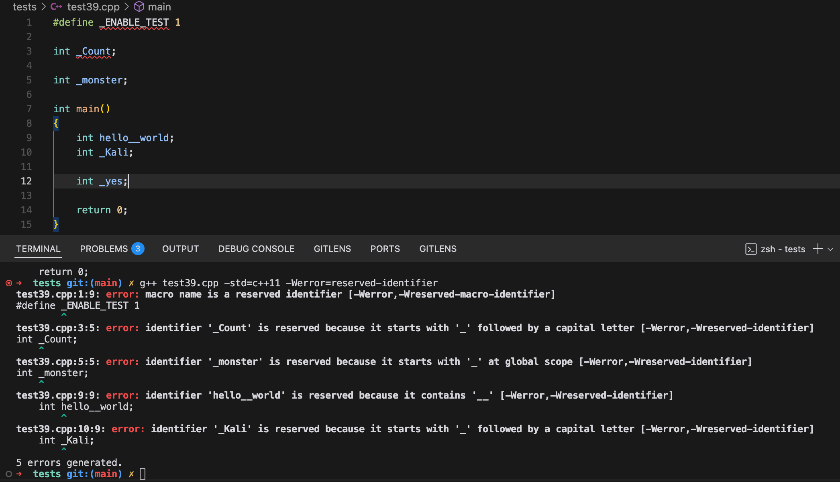Click the test39.cpp:1:9 error location link

58,294
